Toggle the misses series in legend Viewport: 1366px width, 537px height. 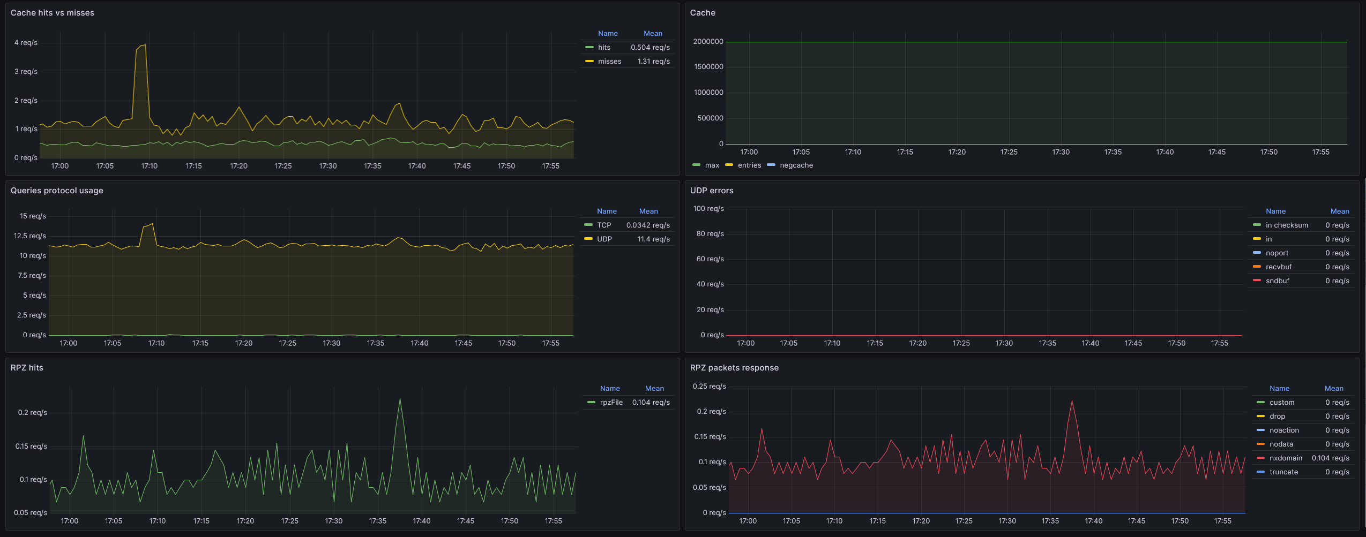[609, 62]
